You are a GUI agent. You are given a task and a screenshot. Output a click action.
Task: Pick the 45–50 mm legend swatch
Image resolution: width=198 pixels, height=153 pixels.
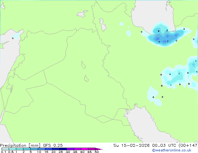(92, 149)
